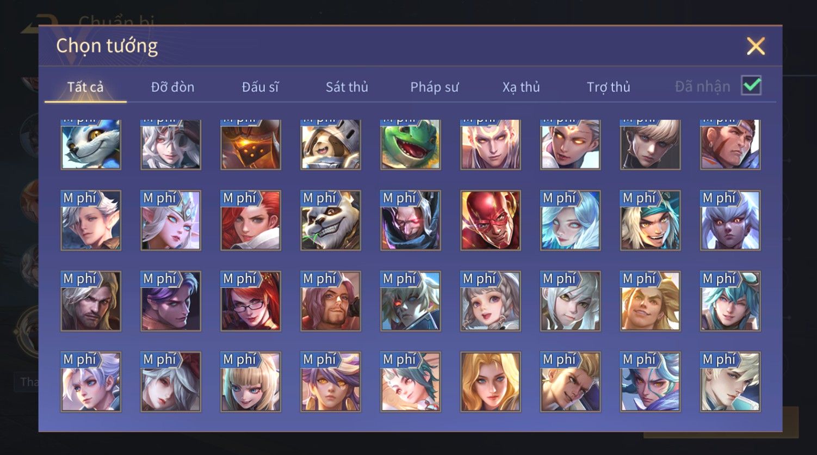
Task: Select the purple-skinned hero with pointed ears
Action: [730, 220]
